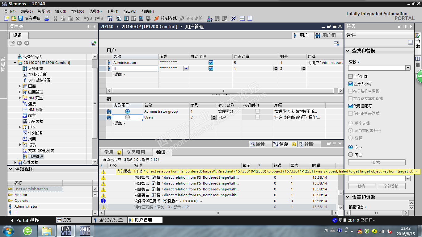This screenshot has height=237, width=422.
Task: Split the editor space vertically
Action: click(x=250, y=19)
